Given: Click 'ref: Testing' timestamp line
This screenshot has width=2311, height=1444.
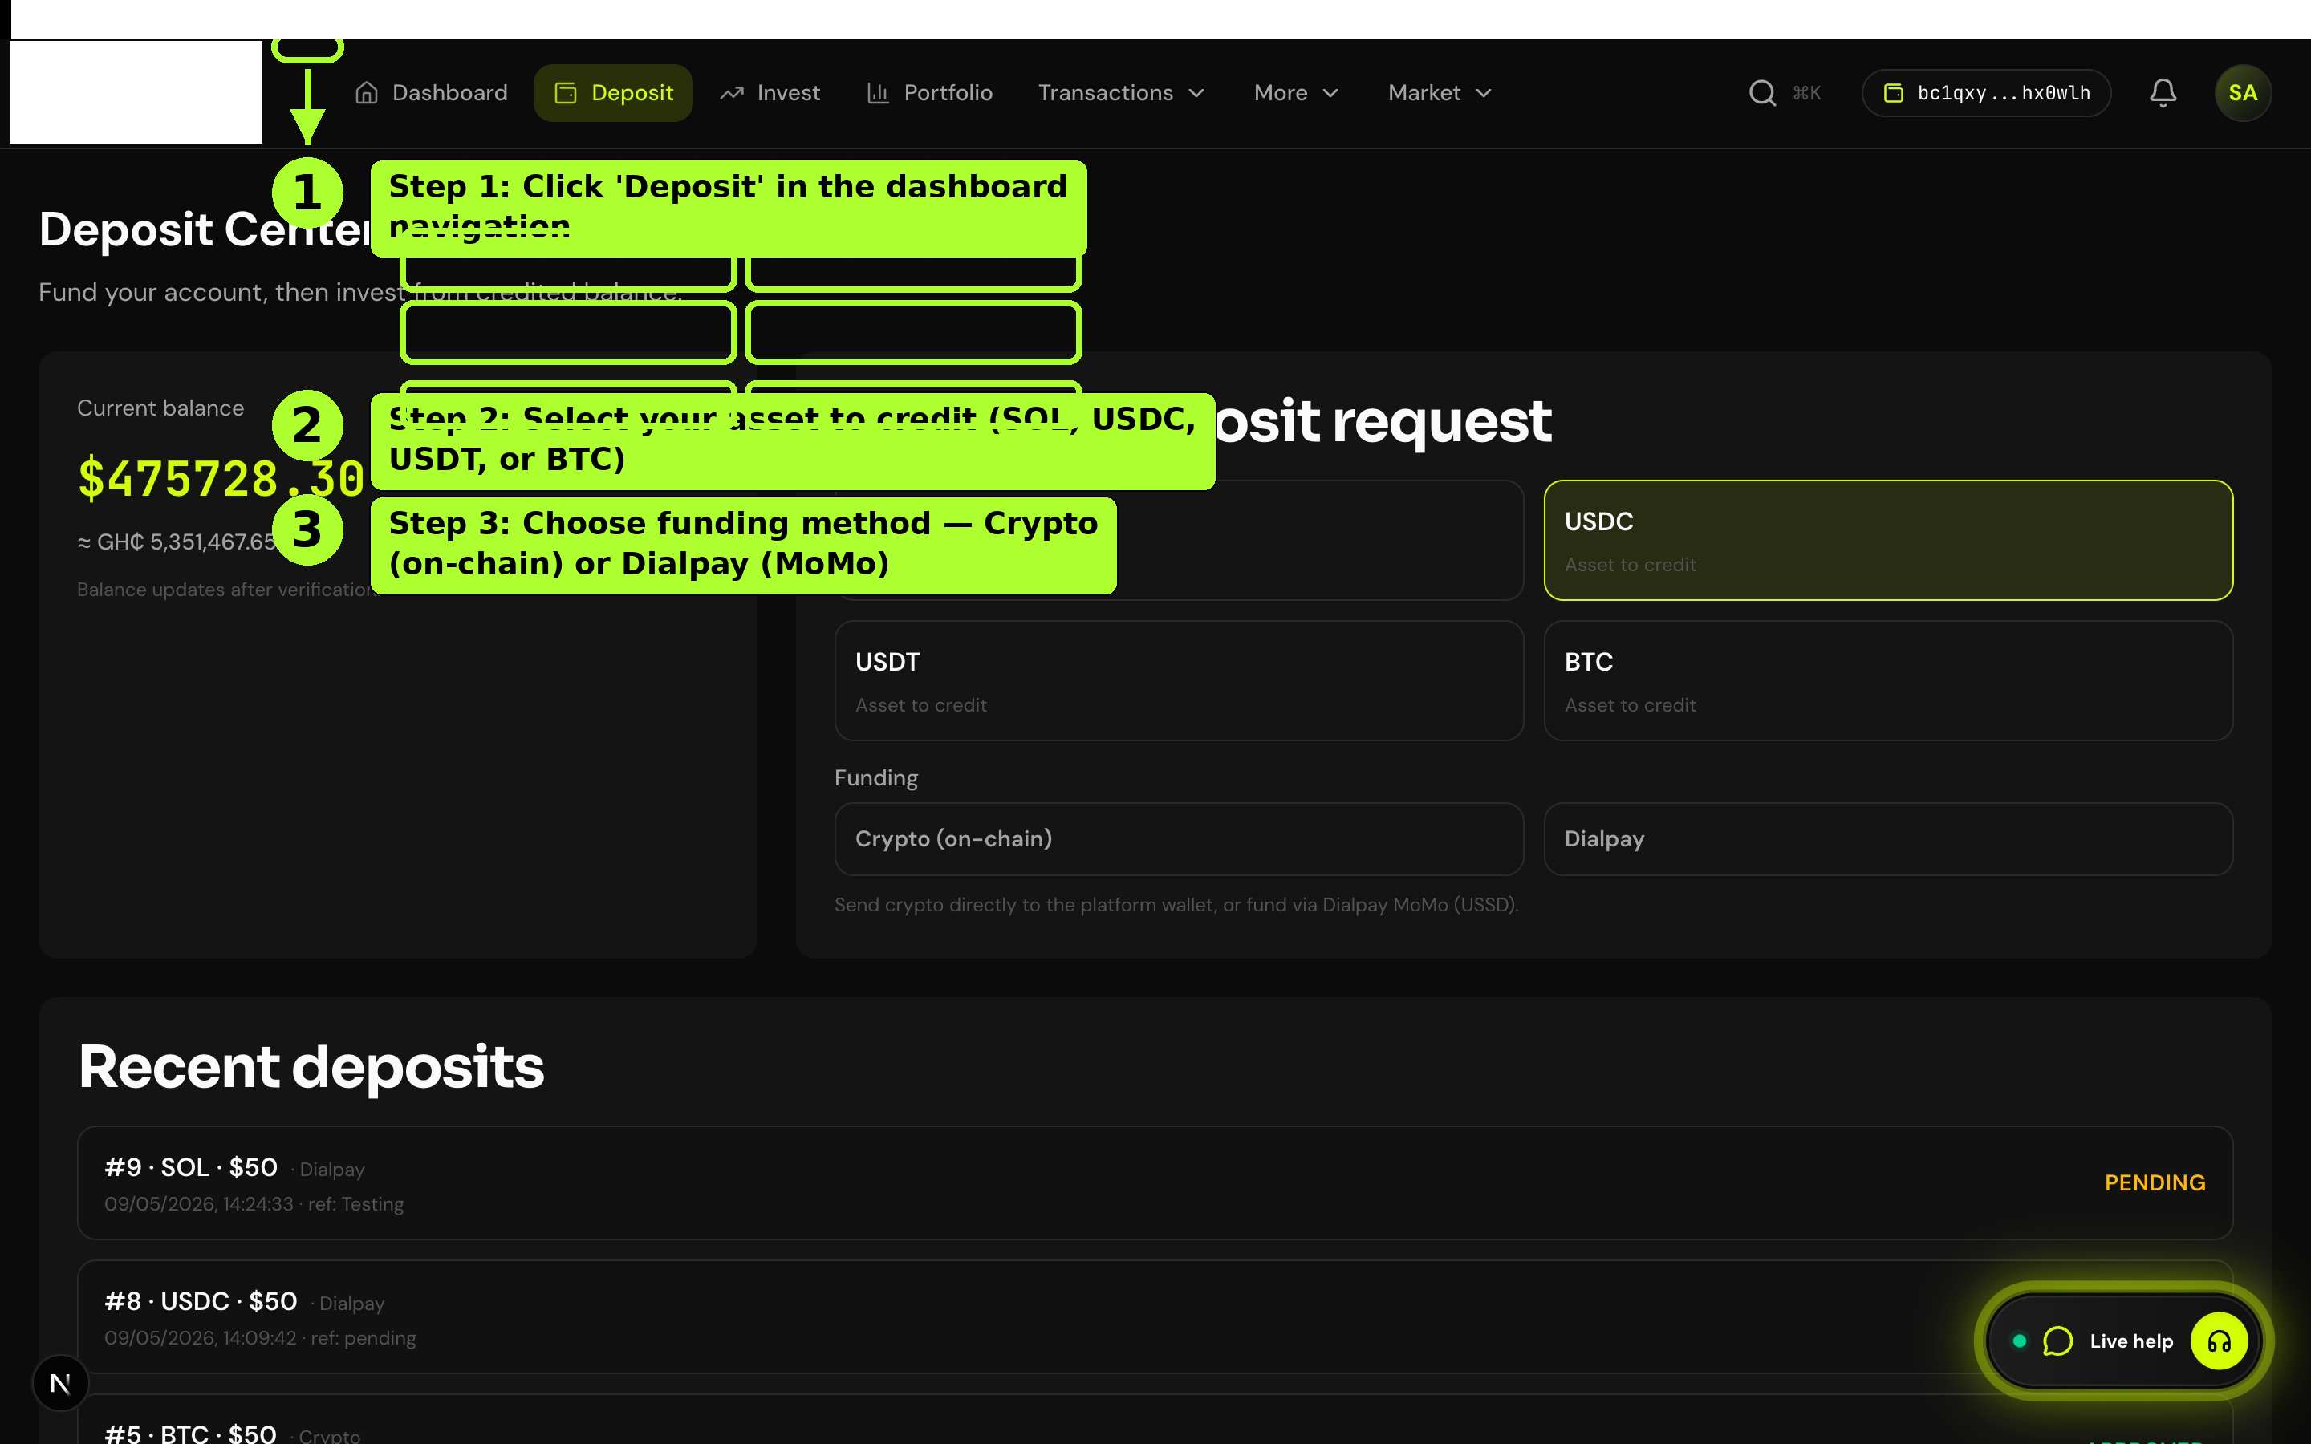Looking at the screenshot, I should (254, 1204).
